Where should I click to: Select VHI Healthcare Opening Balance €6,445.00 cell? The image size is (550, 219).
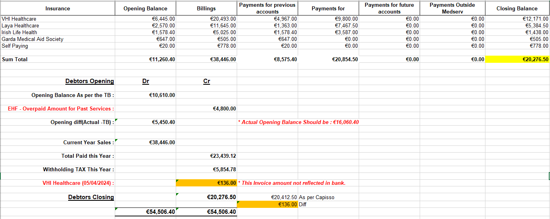[145, 19]
